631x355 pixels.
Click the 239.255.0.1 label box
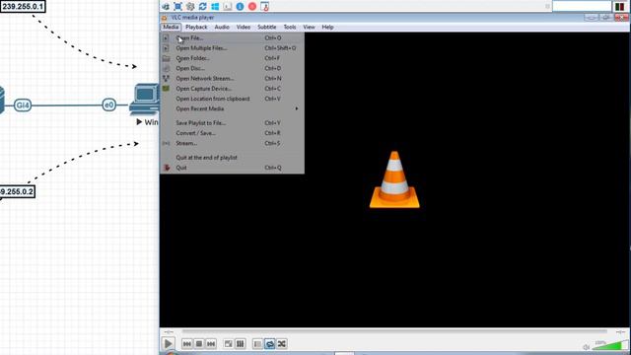23,7
